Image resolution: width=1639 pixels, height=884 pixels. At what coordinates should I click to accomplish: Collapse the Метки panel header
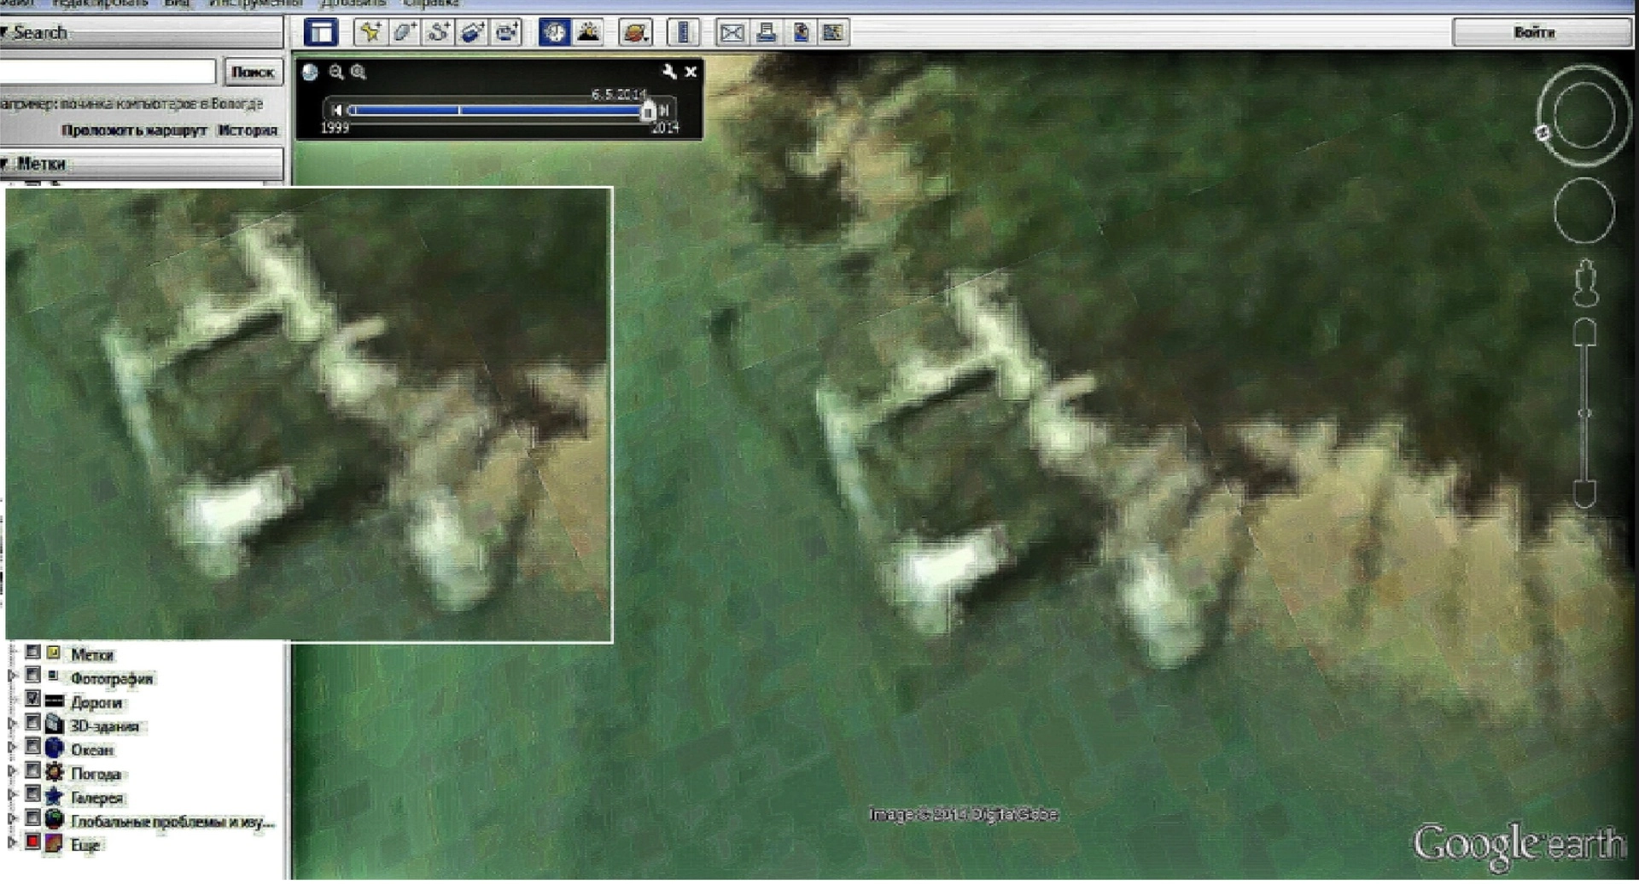[7, 164]
